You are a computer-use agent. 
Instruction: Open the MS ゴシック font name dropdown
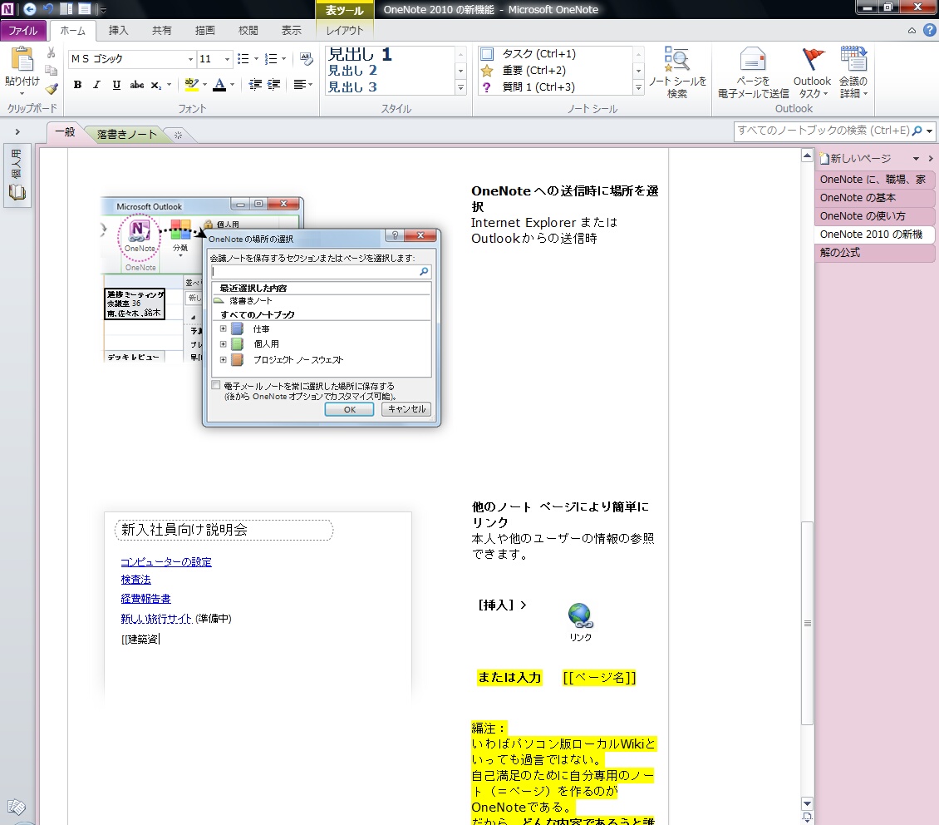point(190,59)
